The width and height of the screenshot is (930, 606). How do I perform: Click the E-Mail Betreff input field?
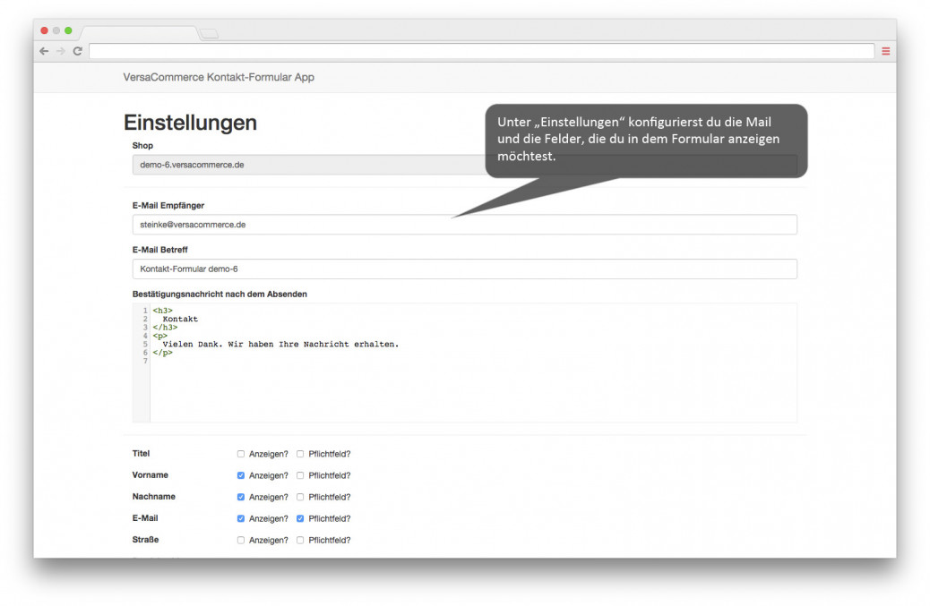click(x=464, y=269)
